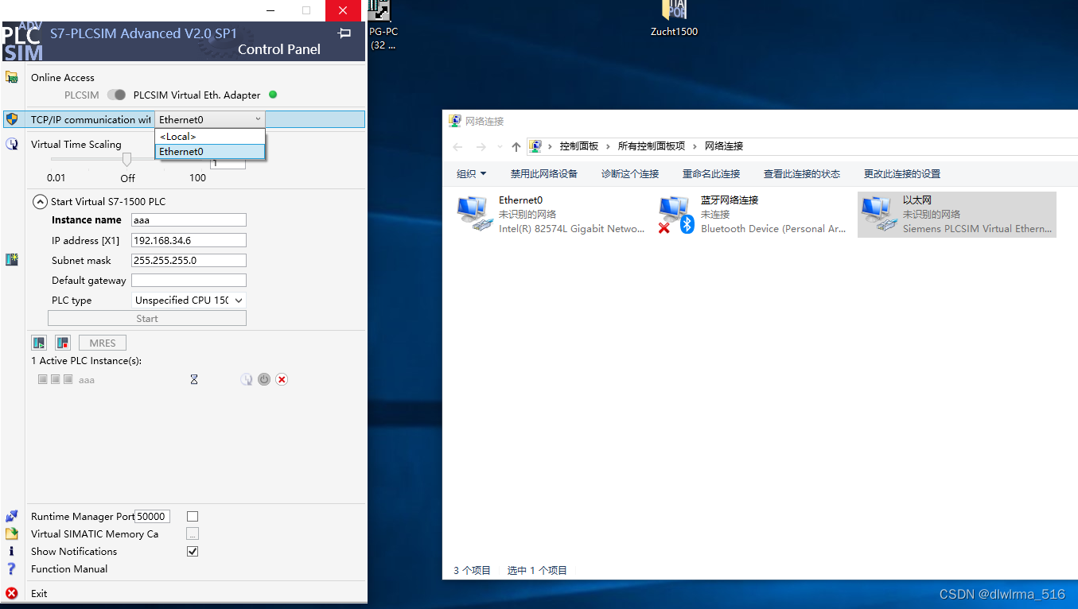Toggle PLCSIM / Virtual Eth. Adapter switch

coord(116,95)
